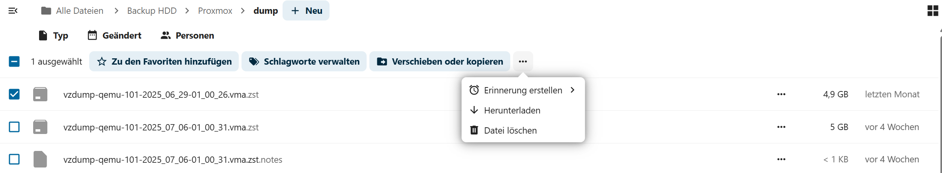The width and height of the screenshot is (942, 173).
Task: Toggle the navigation sidebar menu icon
Action: tap(13, 11)
